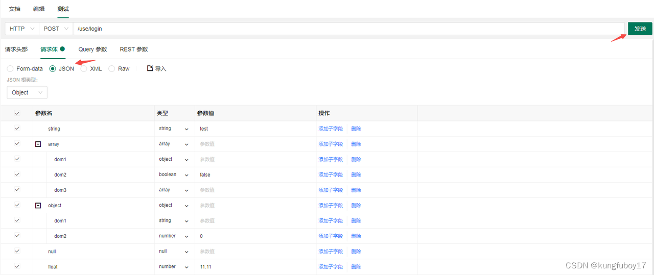The image size is (654, 275).
Task: Switch to the 编辑 tab
Action: point(39,9)
